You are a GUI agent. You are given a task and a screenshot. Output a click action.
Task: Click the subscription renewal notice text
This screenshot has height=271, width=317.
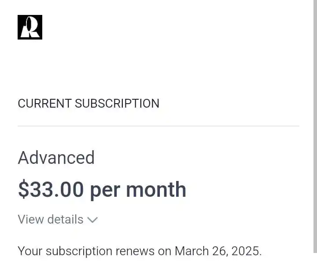point(140,251)
